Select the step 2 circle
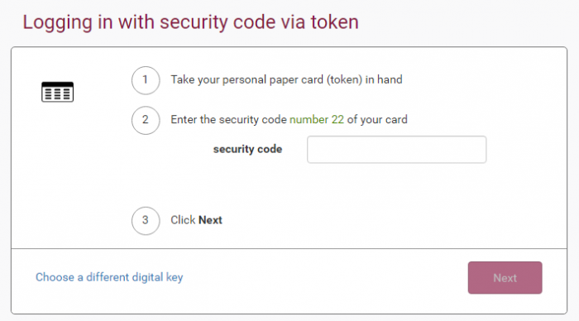Viewport: 579px width, 321px height. [x=146, y=120]
